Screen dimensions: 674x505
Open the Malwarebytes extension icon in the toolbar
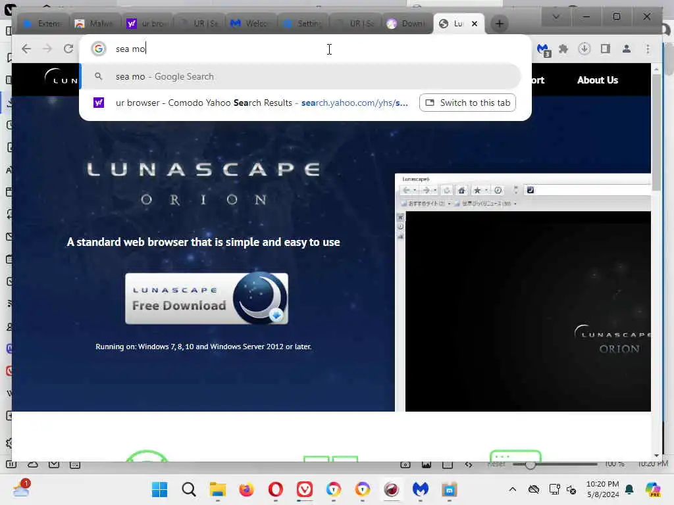tap(544, 50)
